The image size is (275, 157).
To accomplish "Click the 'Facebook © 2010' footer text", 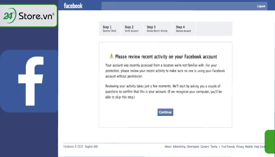I will coord(73,146).
